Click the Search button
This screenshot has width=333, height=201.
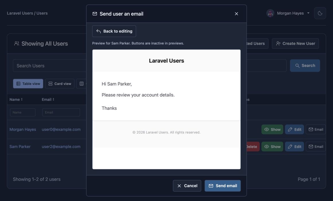[305, 66]
